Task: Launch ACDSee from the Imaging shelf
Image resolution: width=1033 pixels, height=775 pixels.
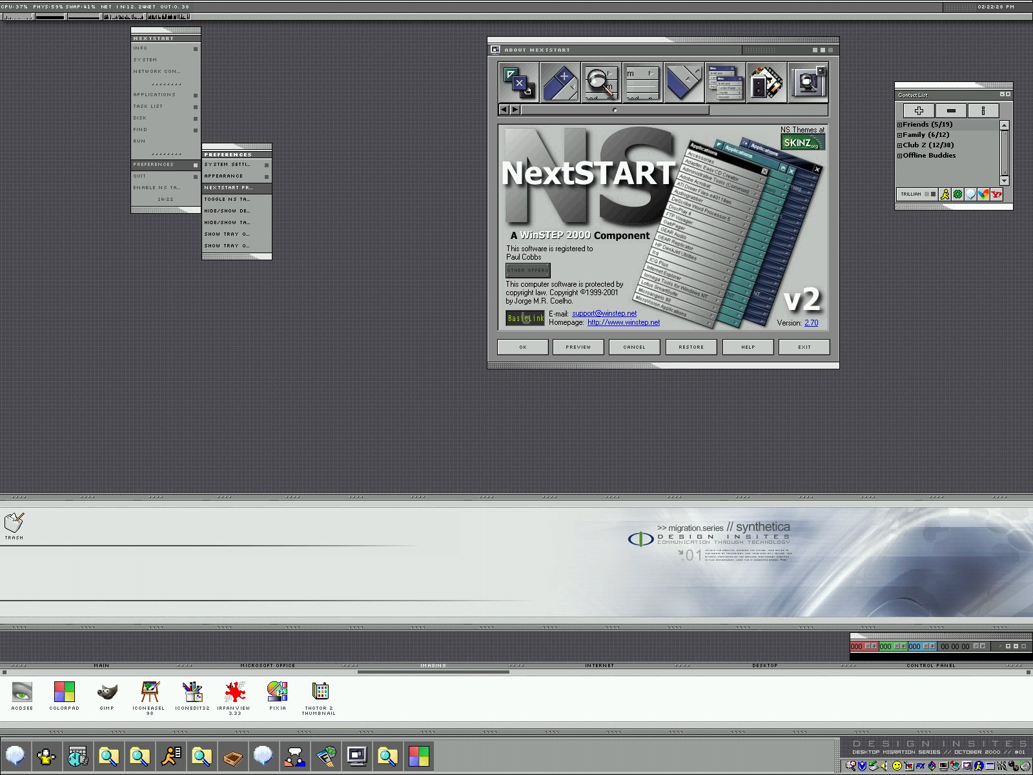Action: point(22,696)
